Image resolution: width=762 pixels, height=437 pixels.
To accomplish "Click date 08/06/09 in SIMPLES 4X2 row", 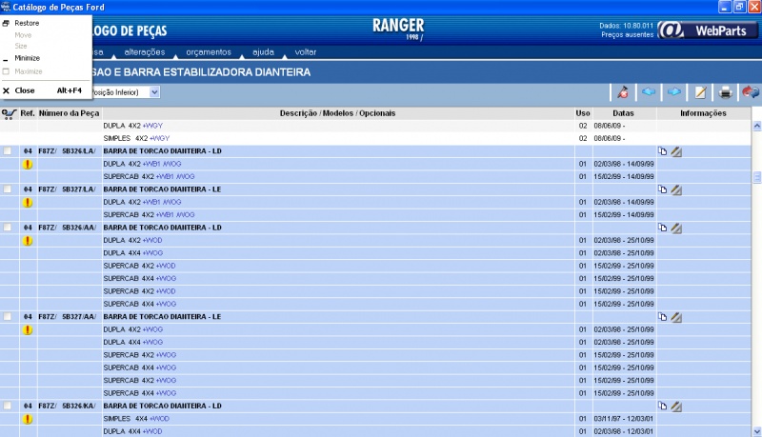I will click(609, 138).
